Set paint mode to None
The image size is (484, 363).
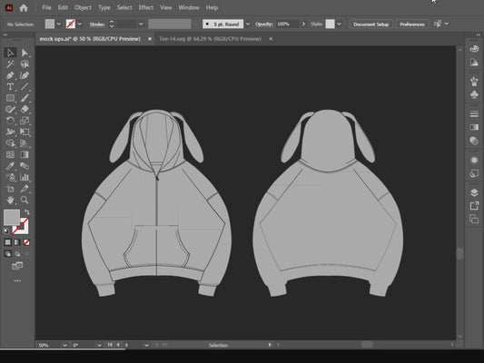[x=26, y=242]
